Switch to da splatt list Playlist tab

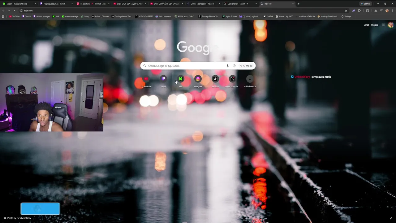click(93, 4)
